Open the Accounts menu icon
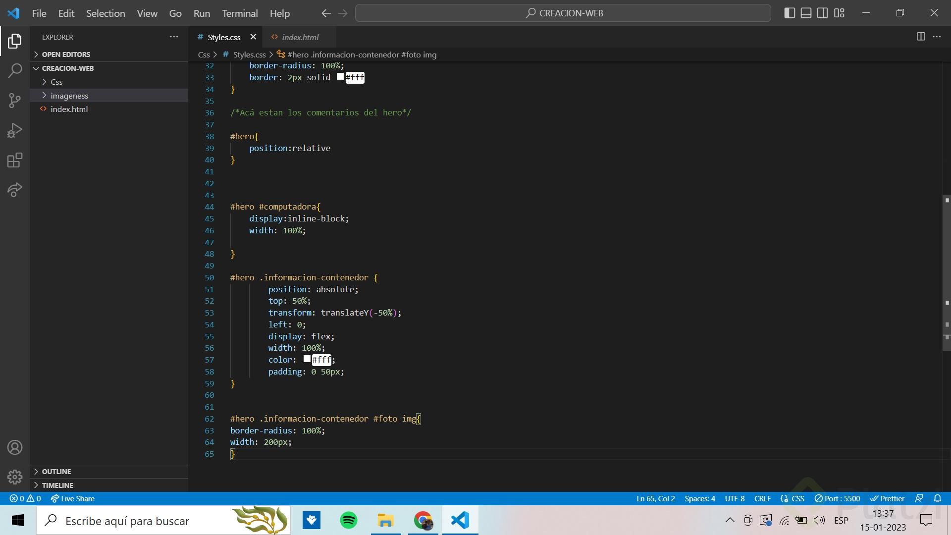This screenshot has height=535, width=951. pos(15,447)
